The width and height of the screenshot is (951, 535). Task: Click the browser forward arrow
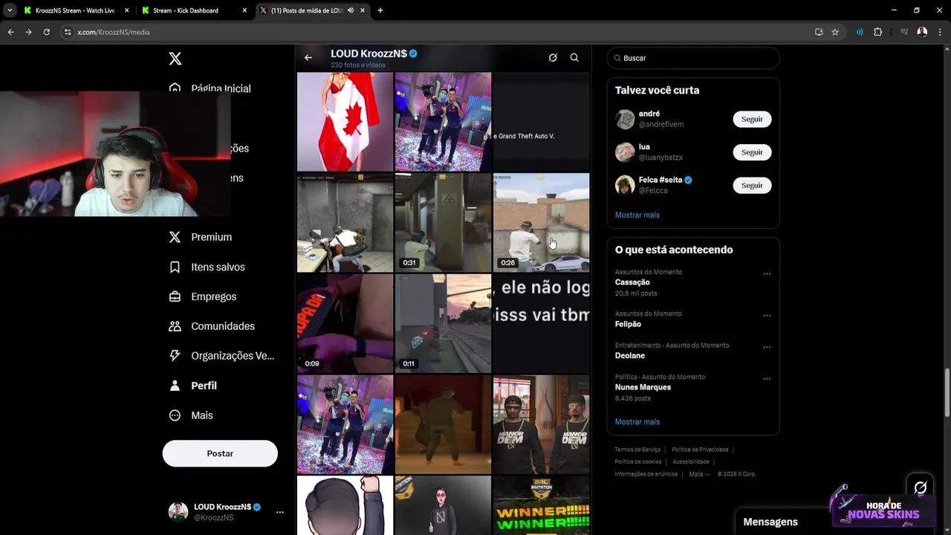[x=28, y=32]
